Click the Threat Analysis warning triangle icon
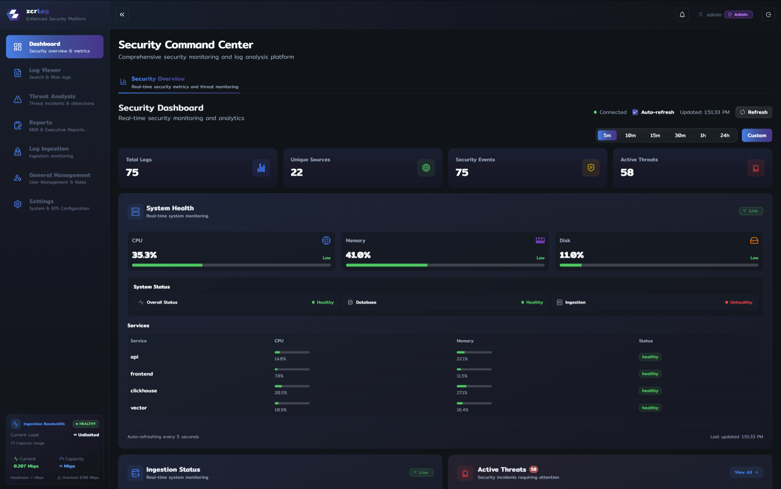The width and height of the screenshot is (781, 489). point(17,100)
